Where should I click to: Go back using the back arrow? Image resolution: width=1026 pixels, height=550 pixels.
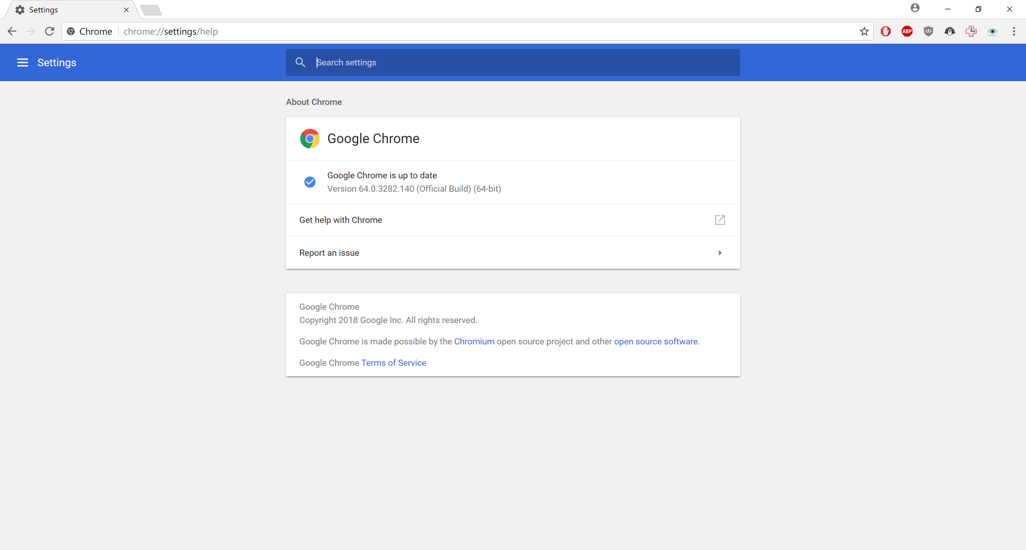click(x=12, y=32)
